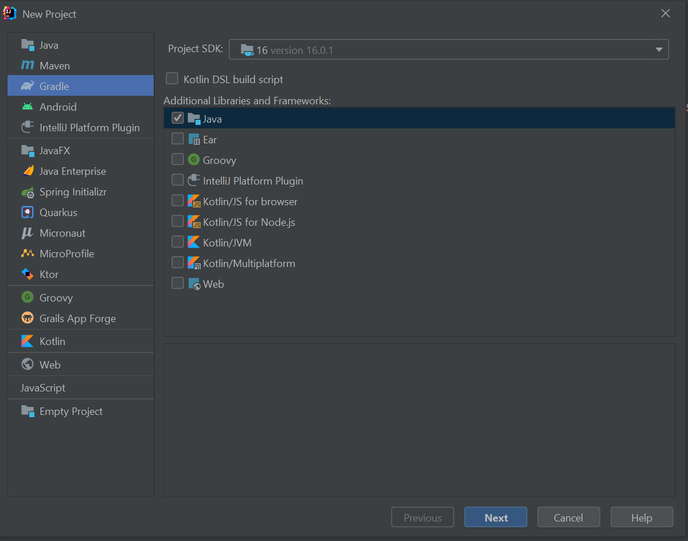The image size is (688, 541).
Task: Check the Web framework checkbox
Action: pyautogui.click(x=178, y=283)
